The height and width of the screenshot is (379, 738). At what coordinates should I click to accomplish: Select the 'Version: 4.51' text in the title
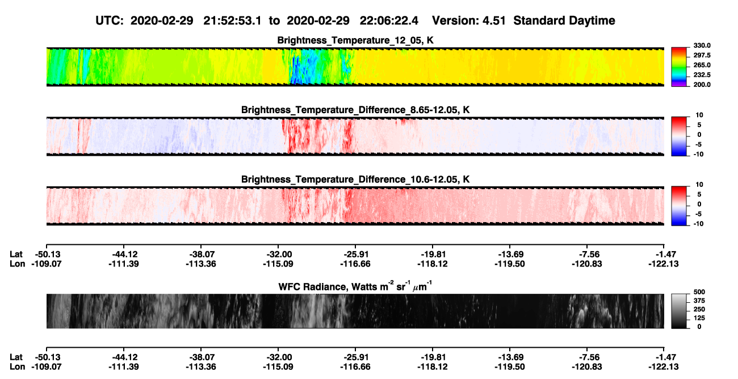469,20
